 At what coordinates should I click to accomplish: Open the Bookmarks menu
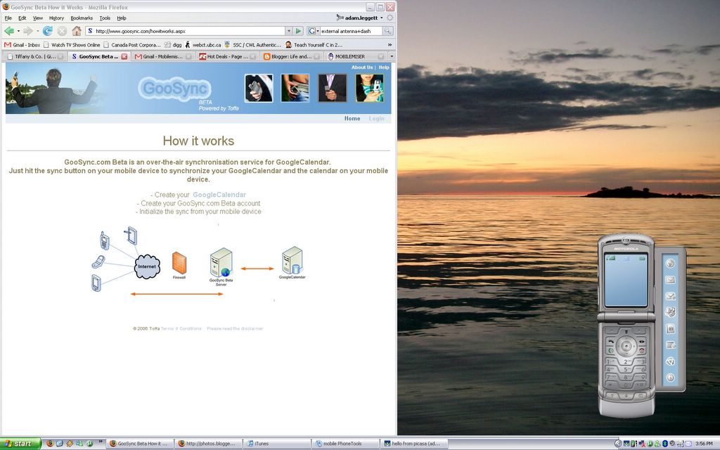click(x=82, y=18)
